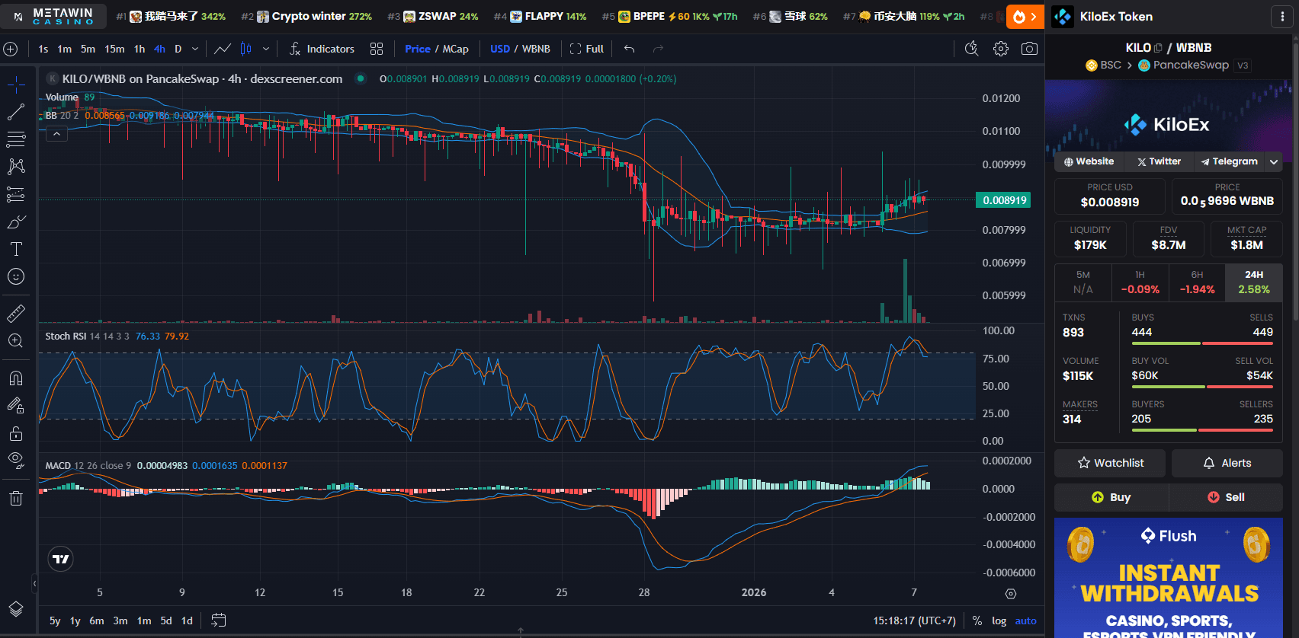1299x638 pixels.
Task: Take a chart snapshot with camera icon
Action: 1029,49
